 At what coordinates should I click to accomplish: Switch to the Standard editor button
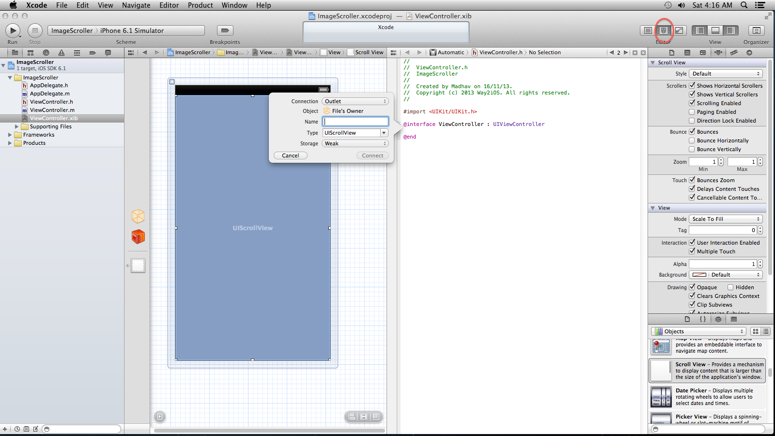[x=648, y=31]
